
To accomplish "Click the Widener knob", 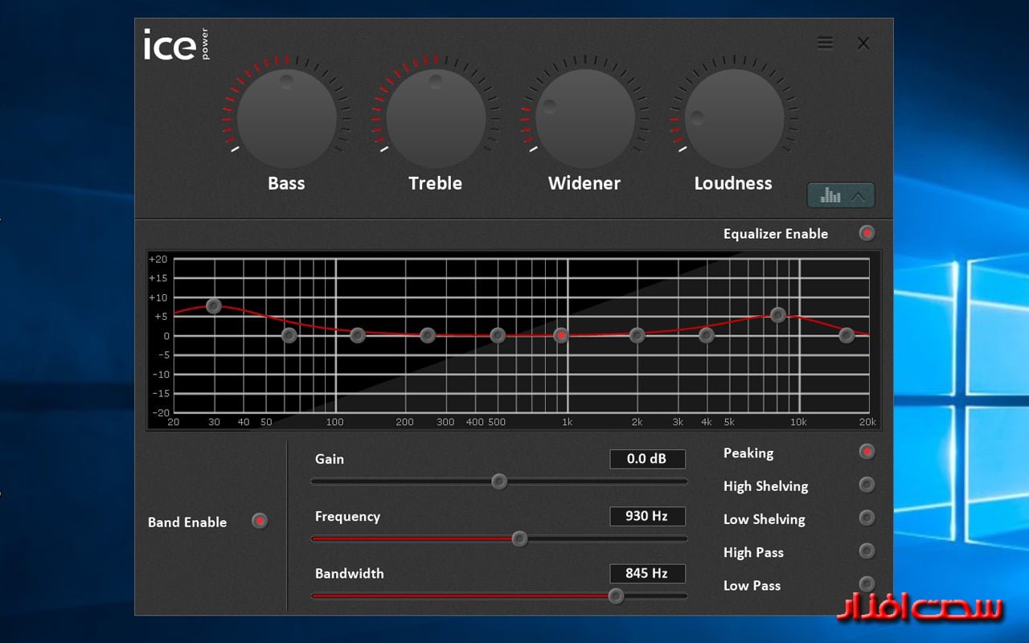I will (584, 118).
